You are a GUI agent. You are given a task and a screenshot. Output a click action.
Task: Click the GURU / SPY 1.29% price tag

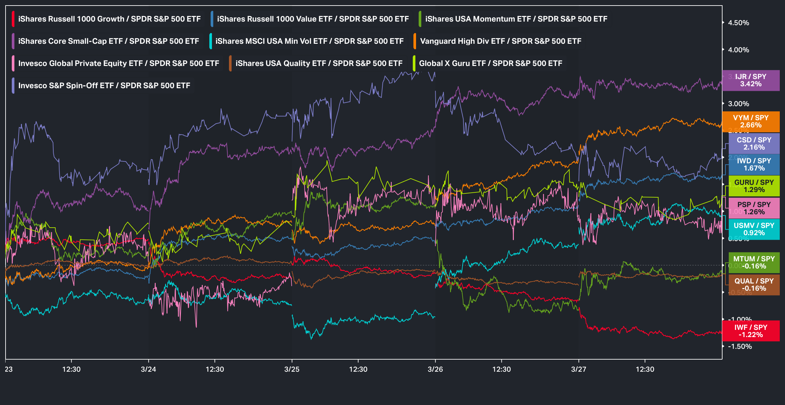point(754,186)
